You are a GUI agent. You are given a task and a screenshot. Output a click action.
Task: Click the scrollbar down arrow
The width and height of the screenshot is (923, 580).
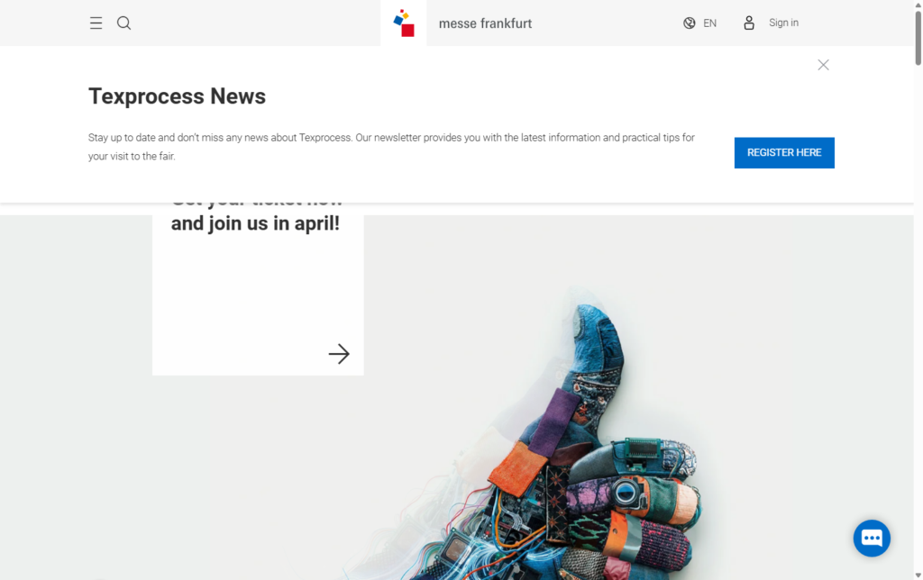click(x=918, y=575)
